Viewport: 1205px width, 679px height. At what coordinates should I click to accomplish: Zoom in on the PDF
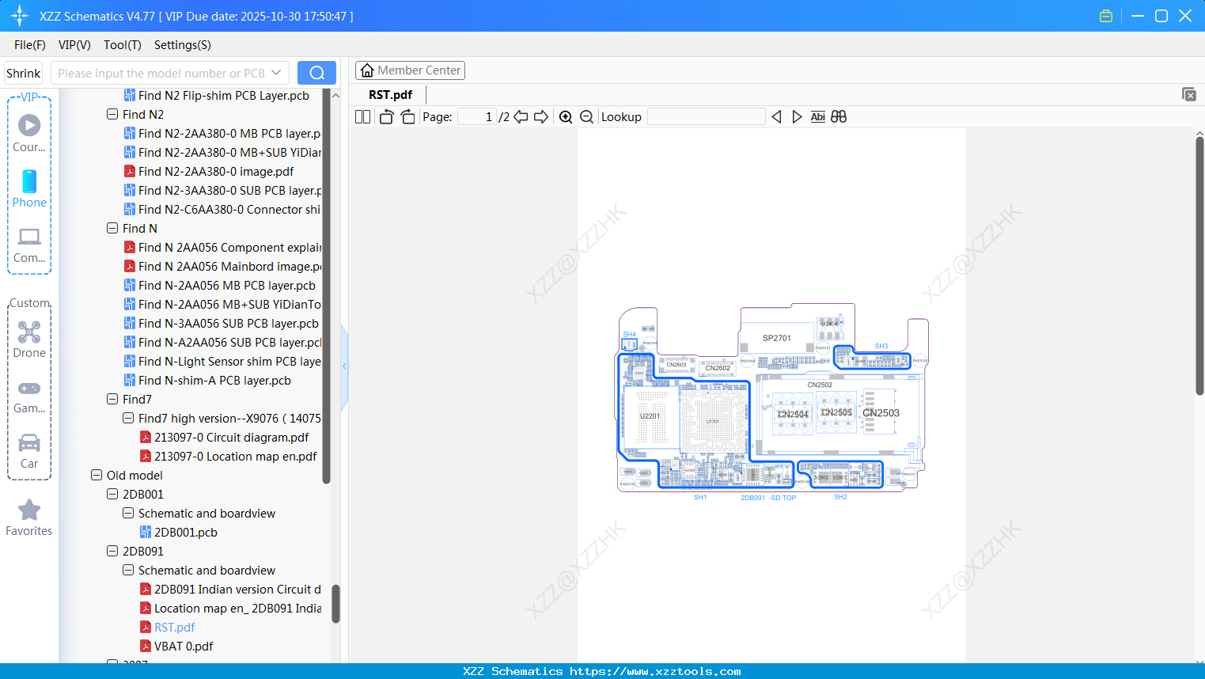click(x=566, y=117)
